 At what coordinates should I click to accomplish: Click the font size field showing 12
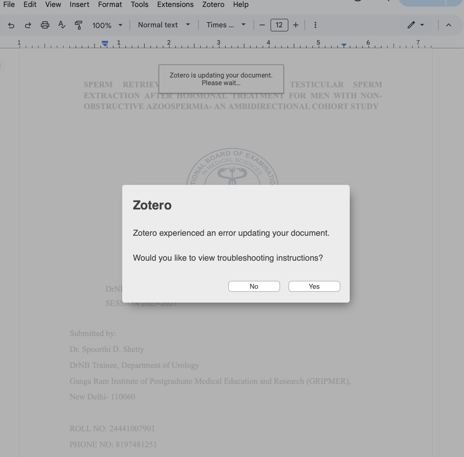tap(279, 25)
